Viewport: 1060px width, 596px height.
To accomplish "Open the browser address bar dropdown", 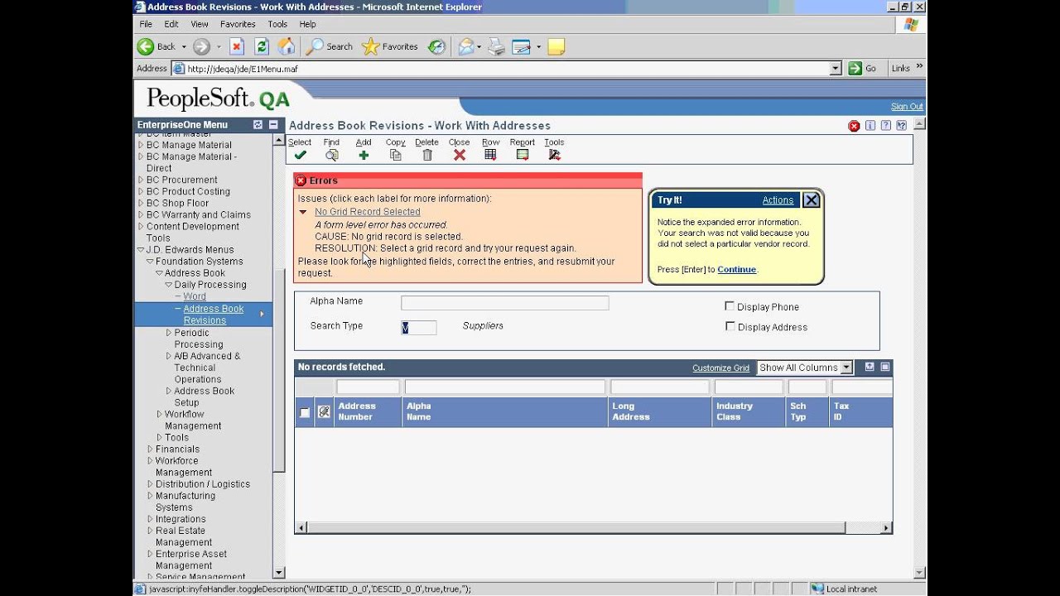I will (x=836, y=69).
